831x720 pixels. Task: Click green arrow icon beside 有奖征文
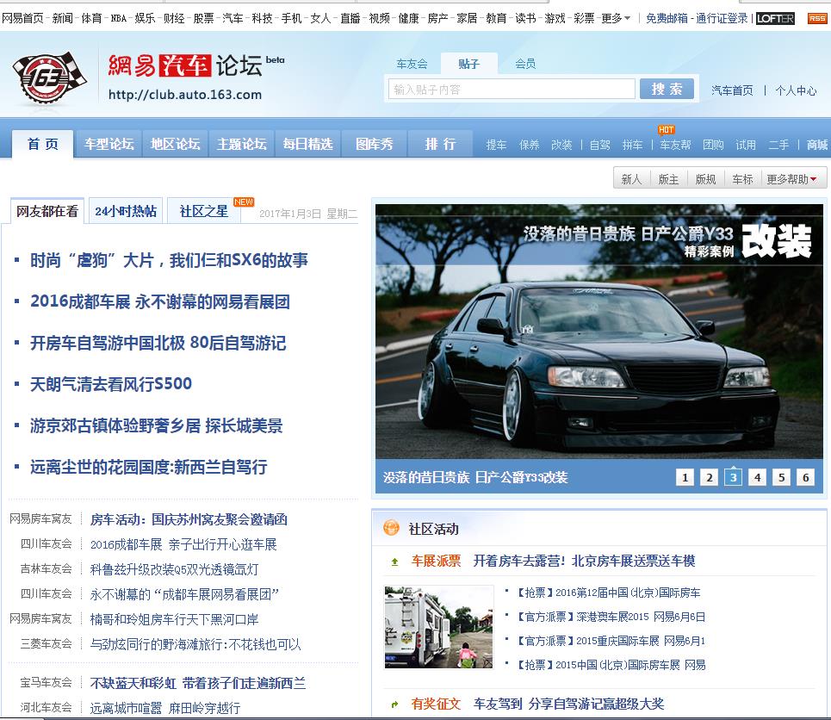point(394,704)
